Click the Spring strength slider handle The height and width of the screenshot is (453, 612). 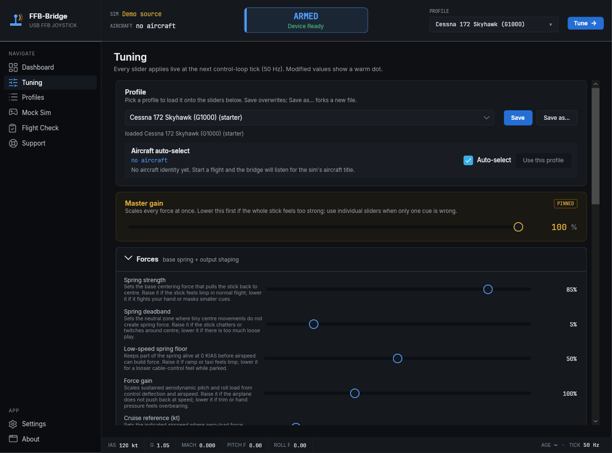click(x=488, y=289)
